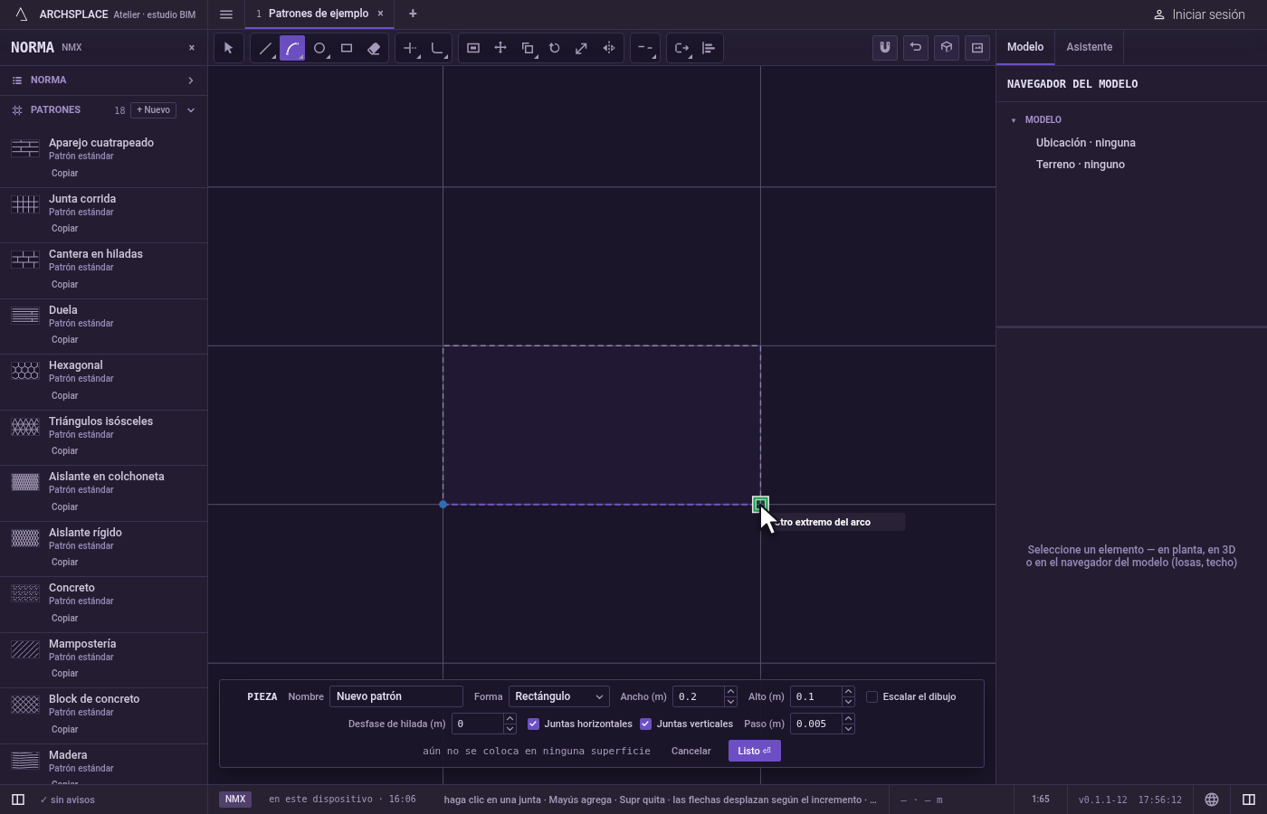Viewport: 1267px width, 814px height.
Task: Toggle the right panel layout icon
Action: pyautogui.click(x=1249, y=800)
